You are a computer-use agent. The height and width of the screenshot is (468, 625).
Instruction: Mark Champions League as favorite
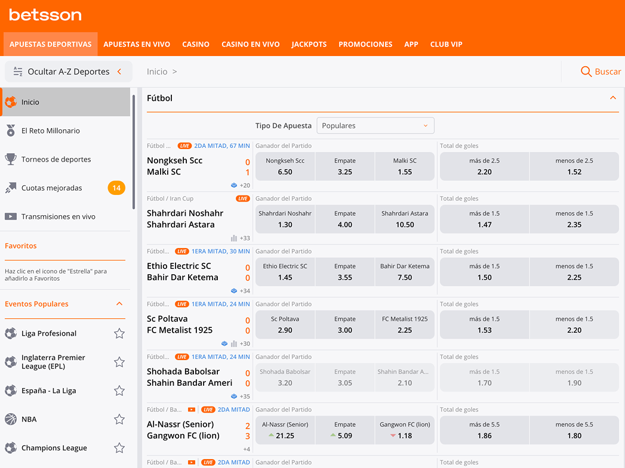tap(119, 448)
